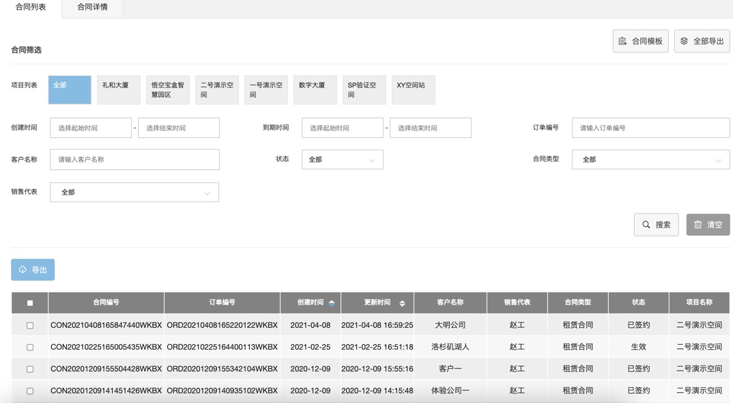Click the 订单编号 order number input field
This screenshot has width=733, height=403.
[x=650, y=128]
